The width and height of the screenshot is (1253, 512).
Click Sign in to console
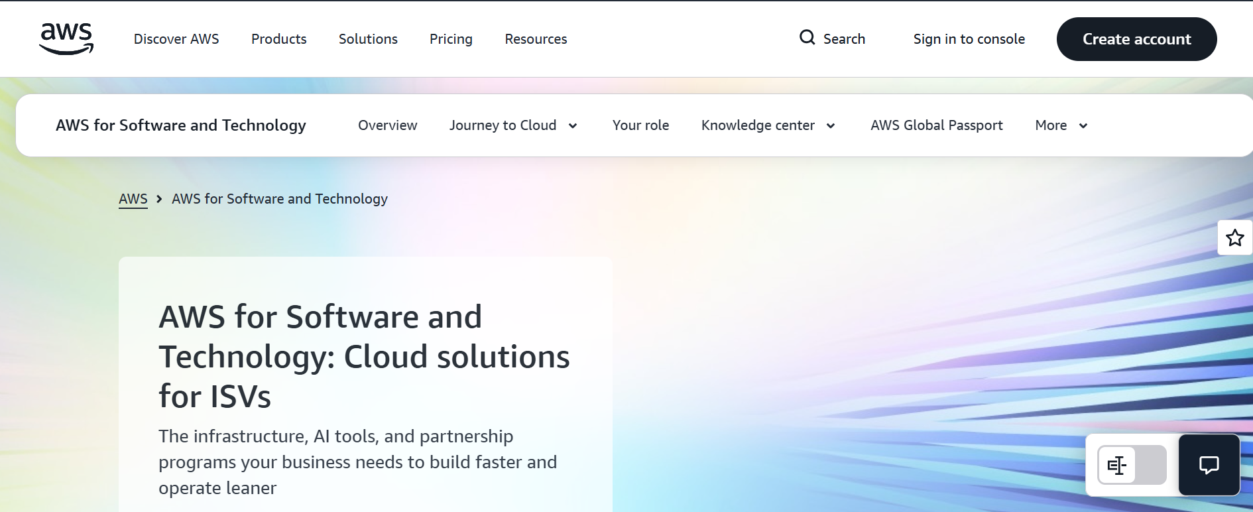[969, 39]
